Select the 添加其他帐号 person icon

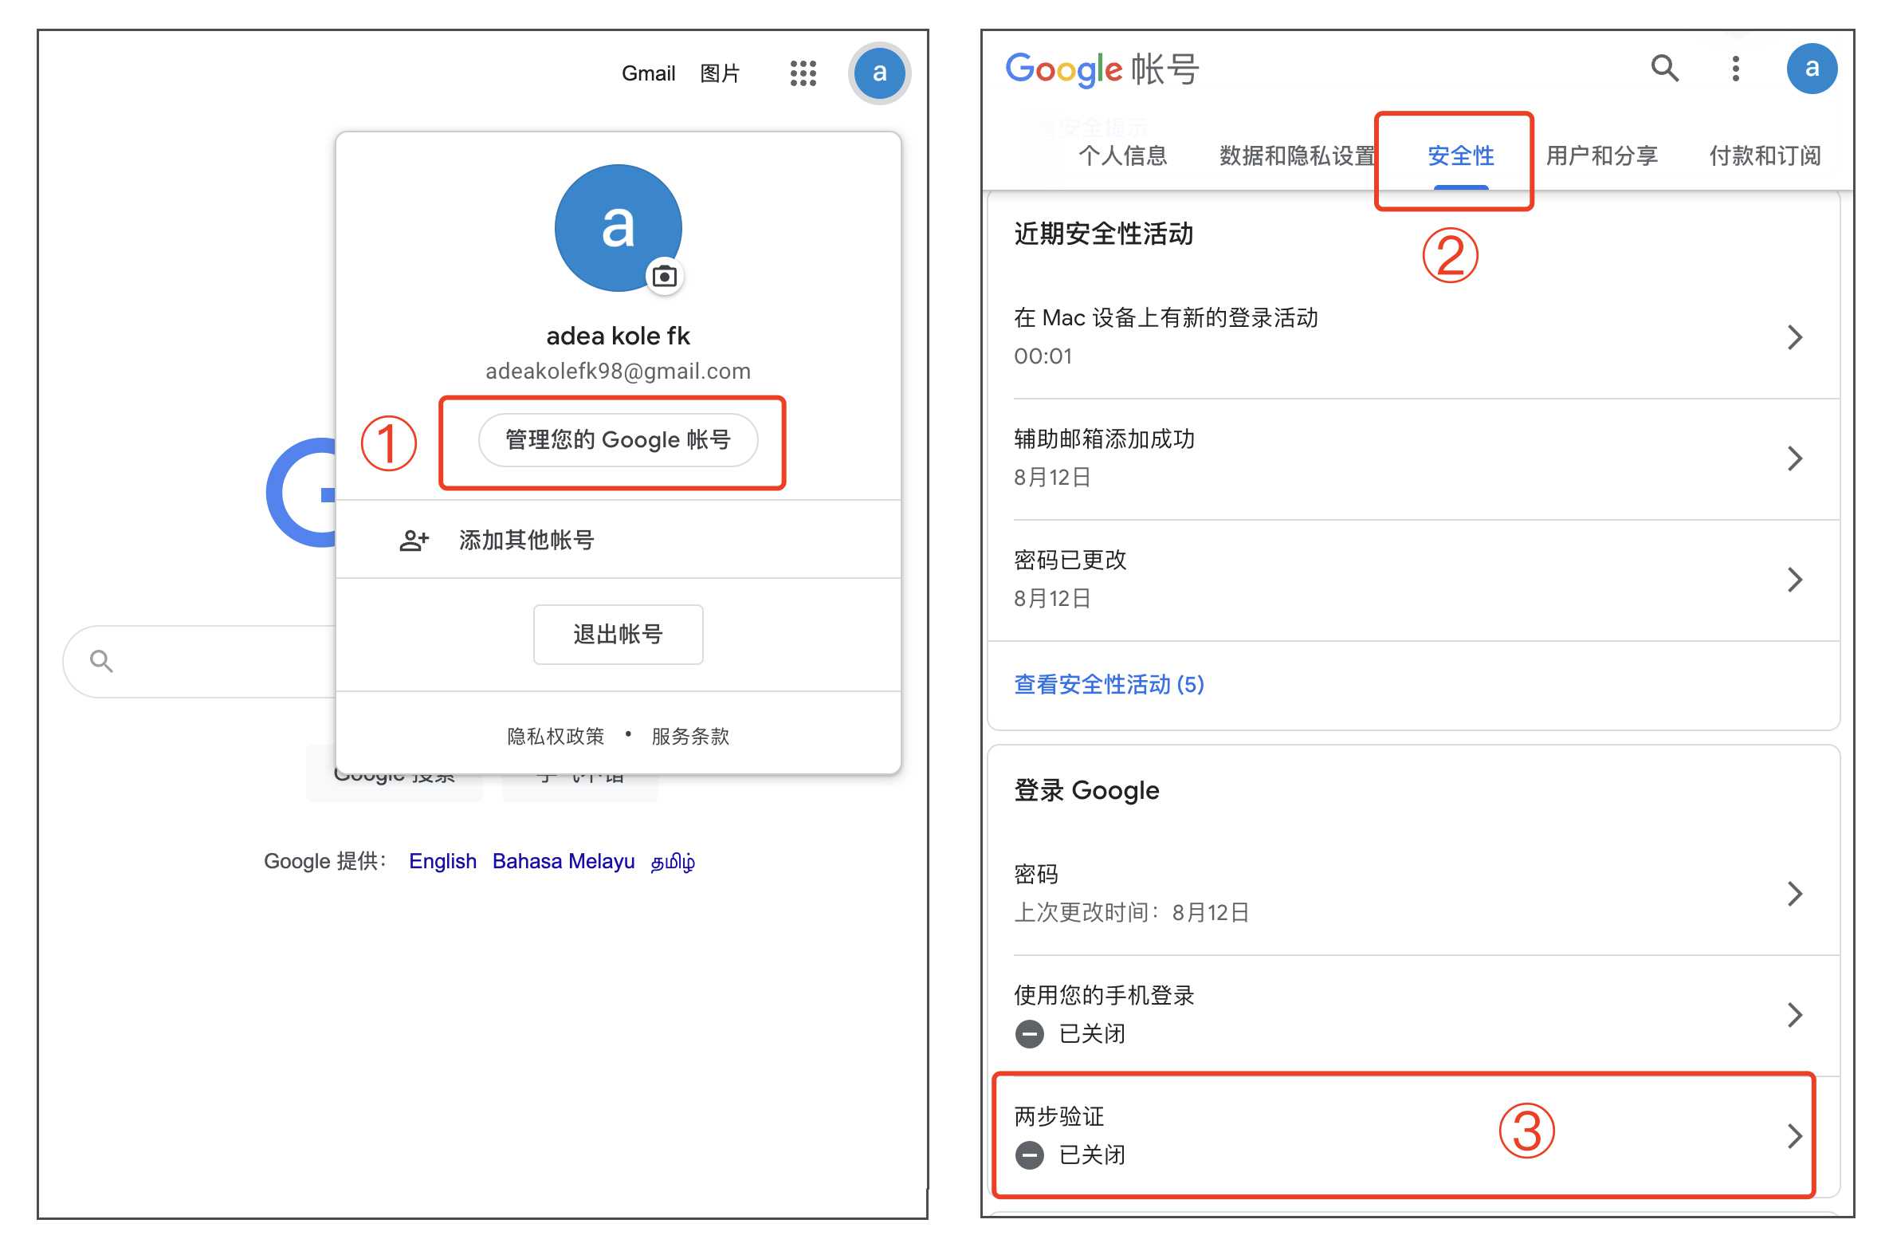click(x=413, y=540)
